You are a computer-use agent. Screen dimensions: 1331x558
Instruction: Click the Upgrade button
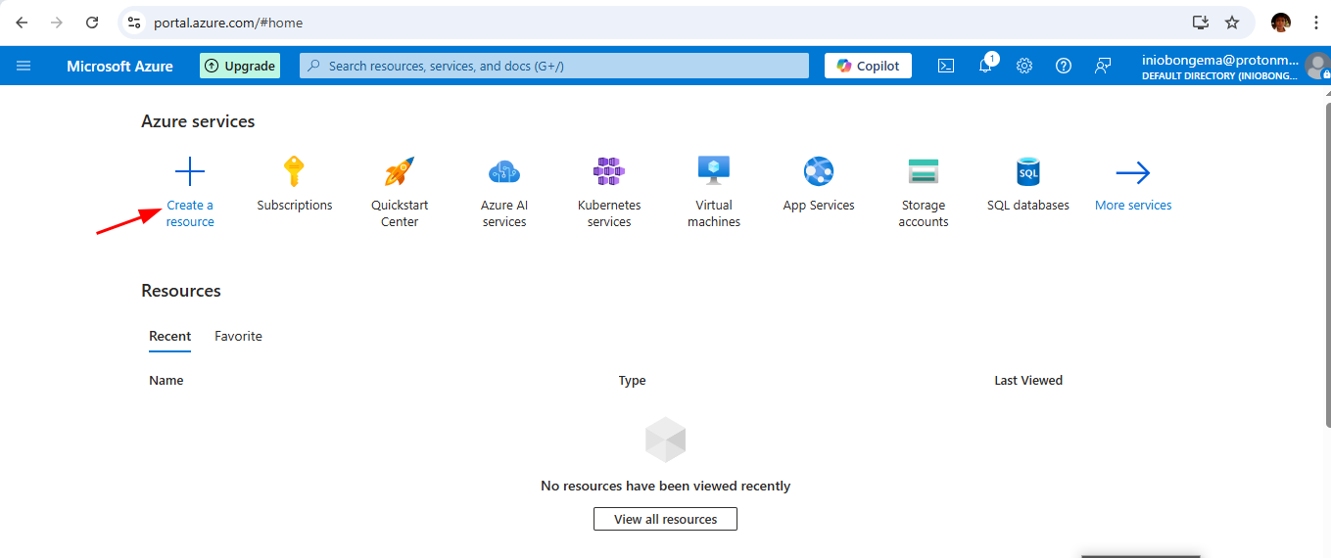[x=240, y=66]
